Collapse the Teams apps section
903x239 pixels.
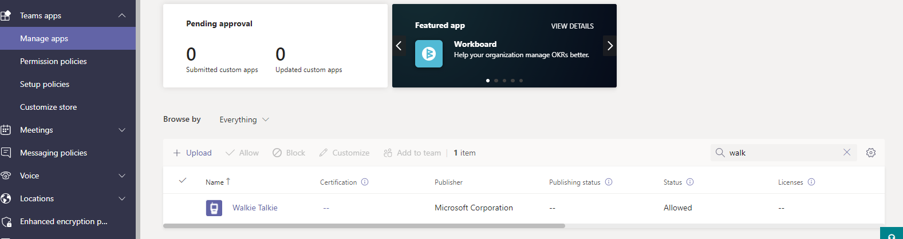point(122,15)
